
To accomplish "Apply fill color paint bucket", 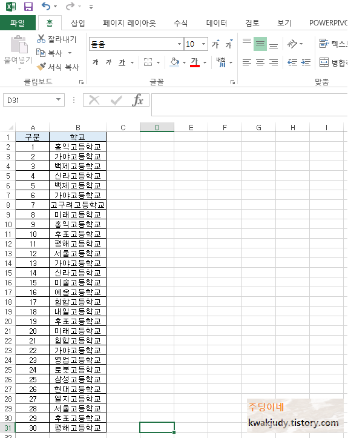I will [175, 62].
